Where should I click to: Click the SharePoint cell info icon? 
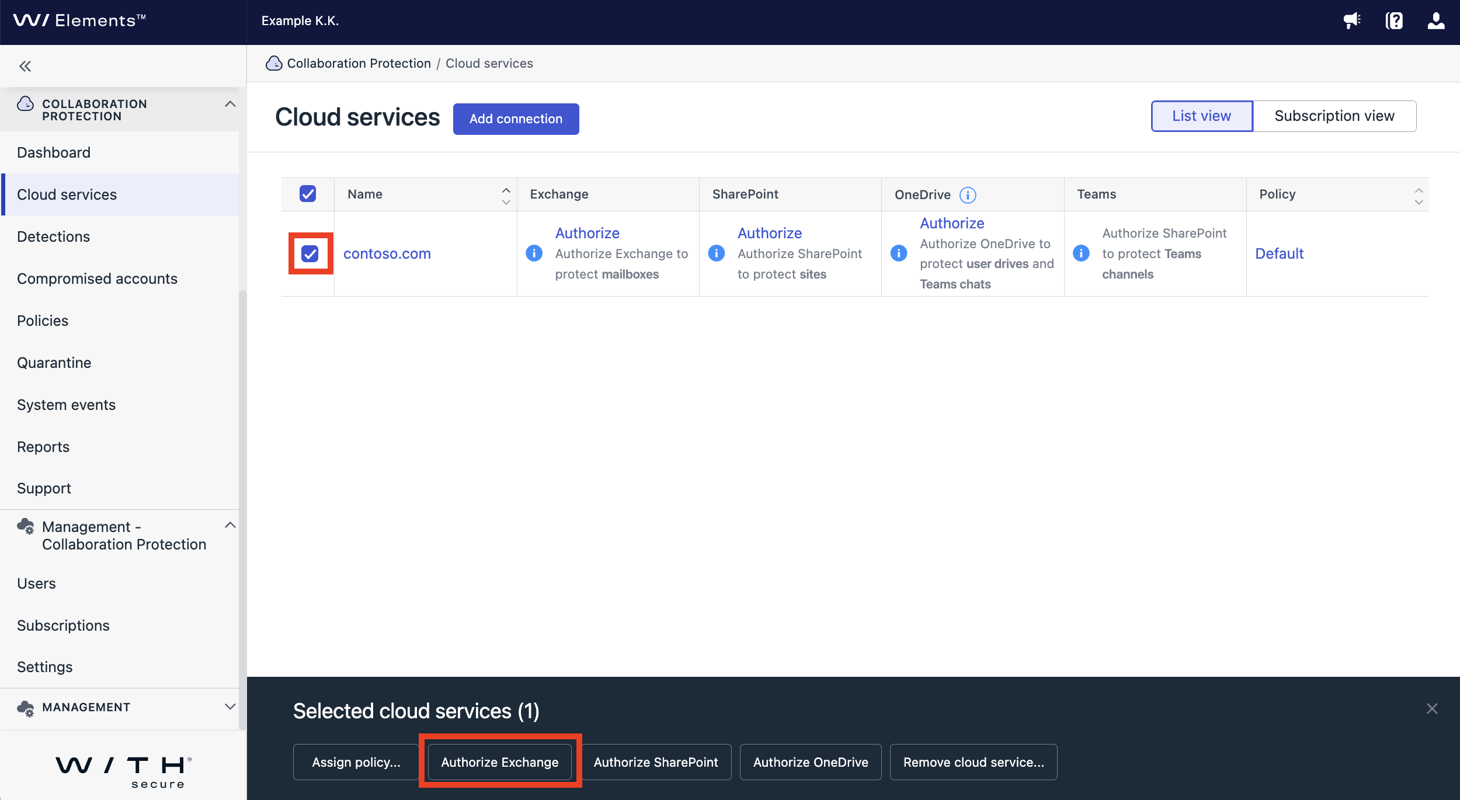(x=716, y=253)
